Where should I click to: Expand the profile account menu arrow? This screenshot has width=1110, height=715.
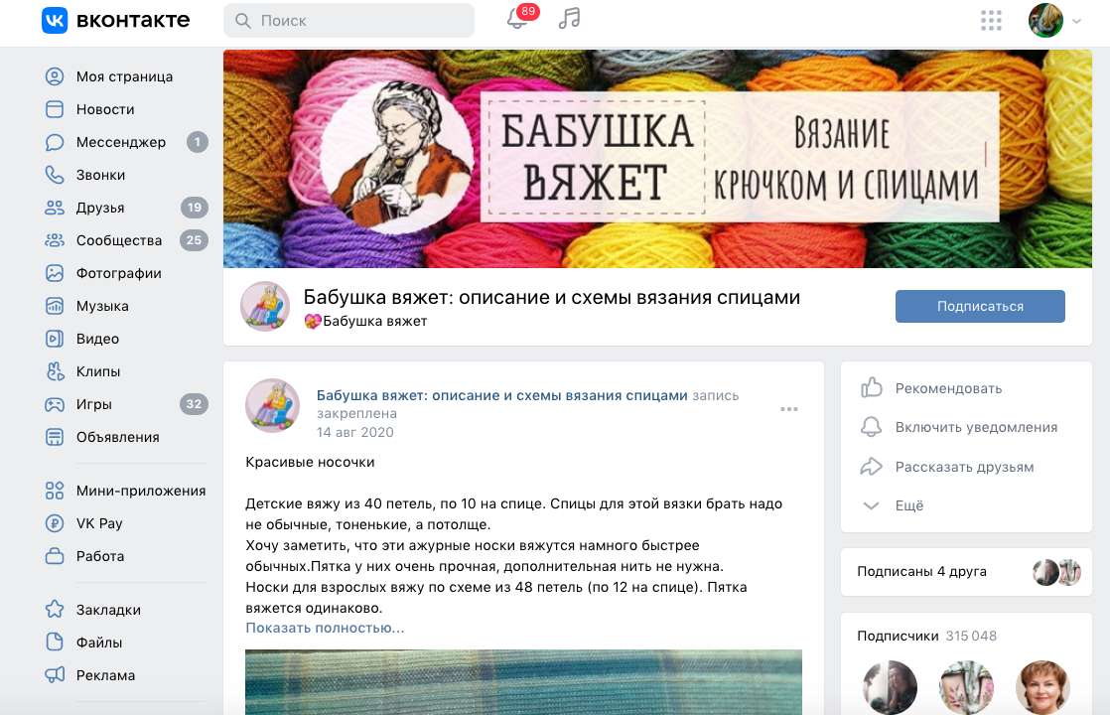[1076, 21]
